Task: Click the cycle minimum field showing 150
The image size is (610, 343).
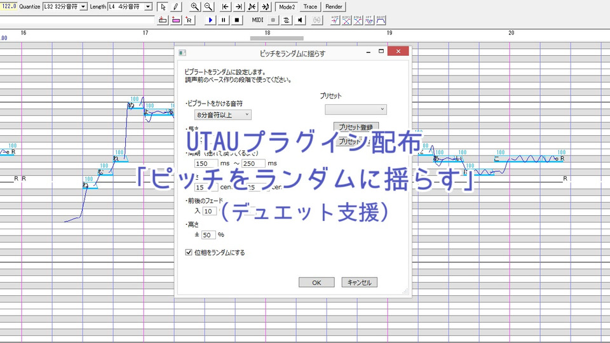Action: pyautogui.click(x=206, y=163)
